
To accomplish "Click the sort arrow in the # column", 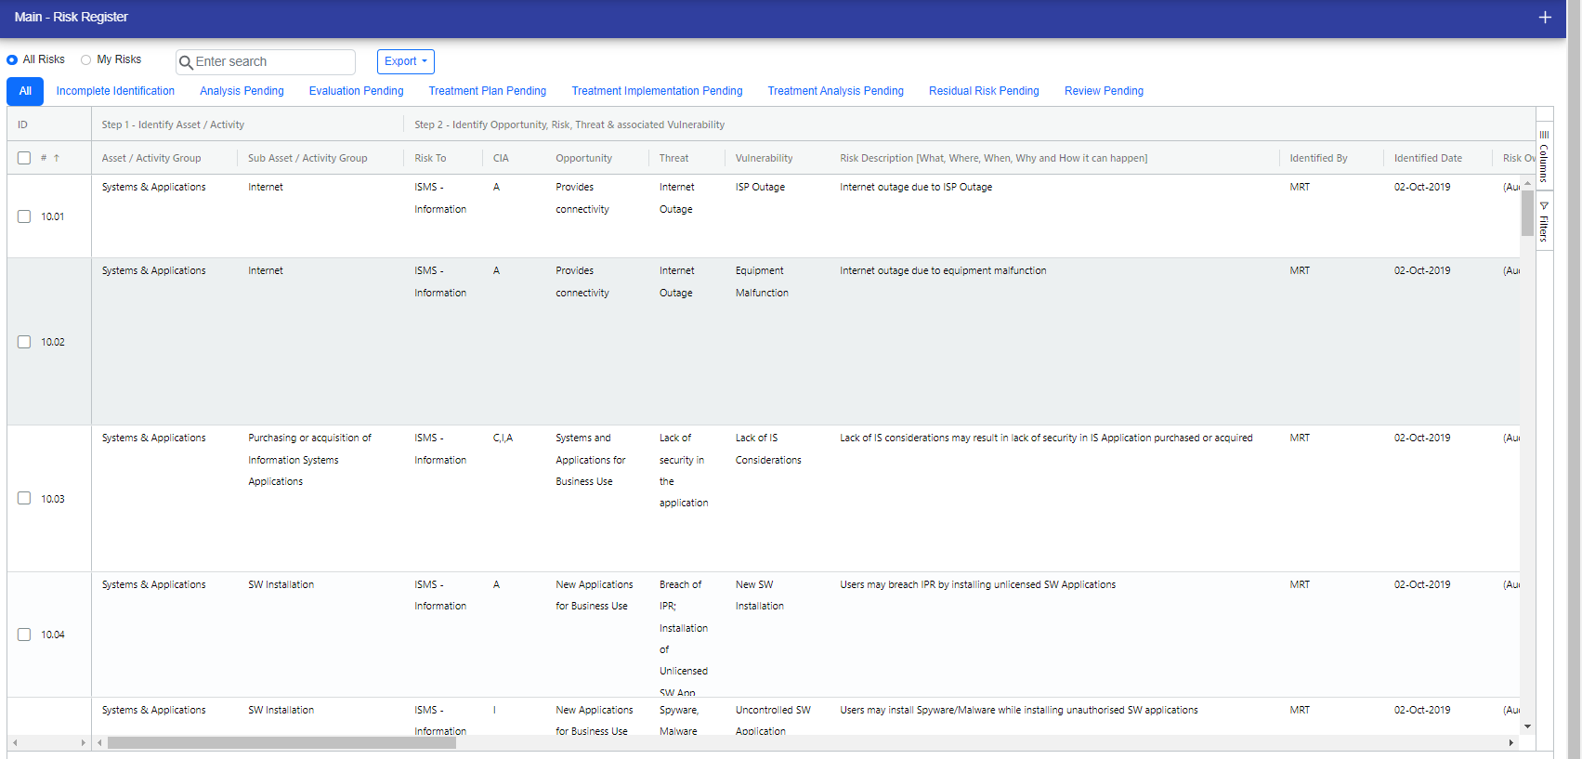I will [57, 158].
